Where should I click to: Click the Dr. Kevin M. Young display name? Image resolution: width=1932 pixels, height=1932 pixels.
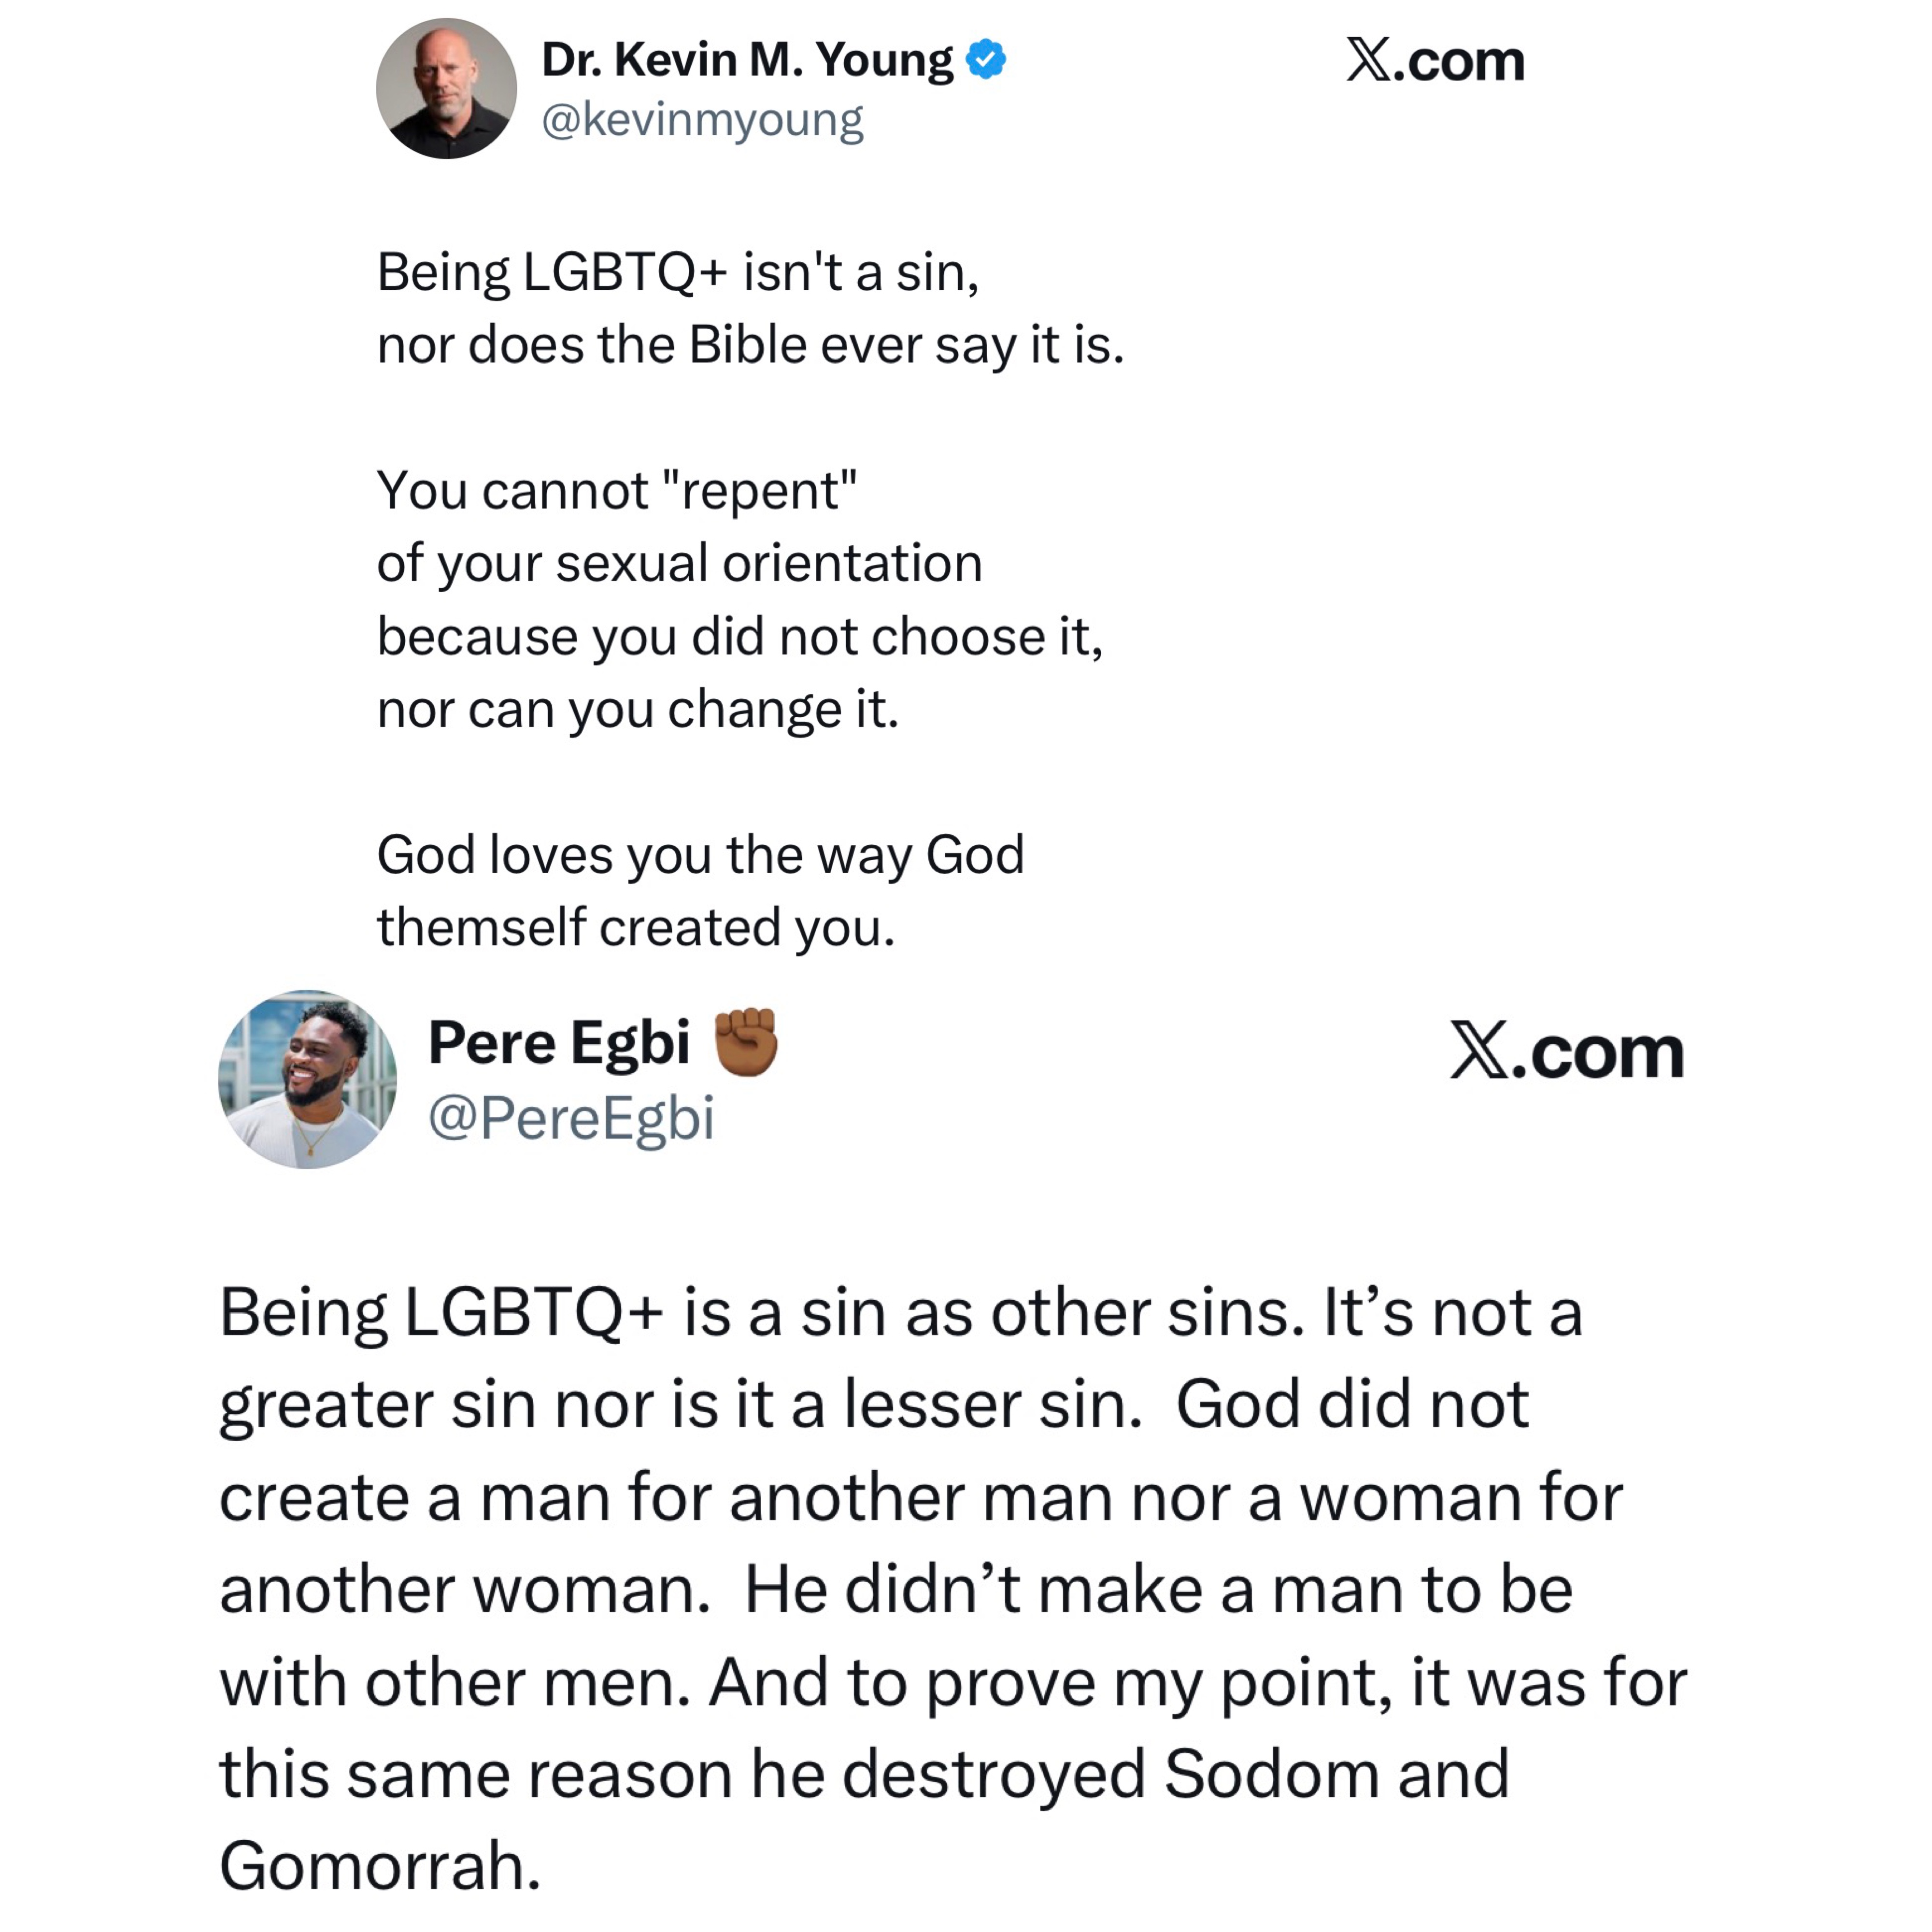click(747, 60)
